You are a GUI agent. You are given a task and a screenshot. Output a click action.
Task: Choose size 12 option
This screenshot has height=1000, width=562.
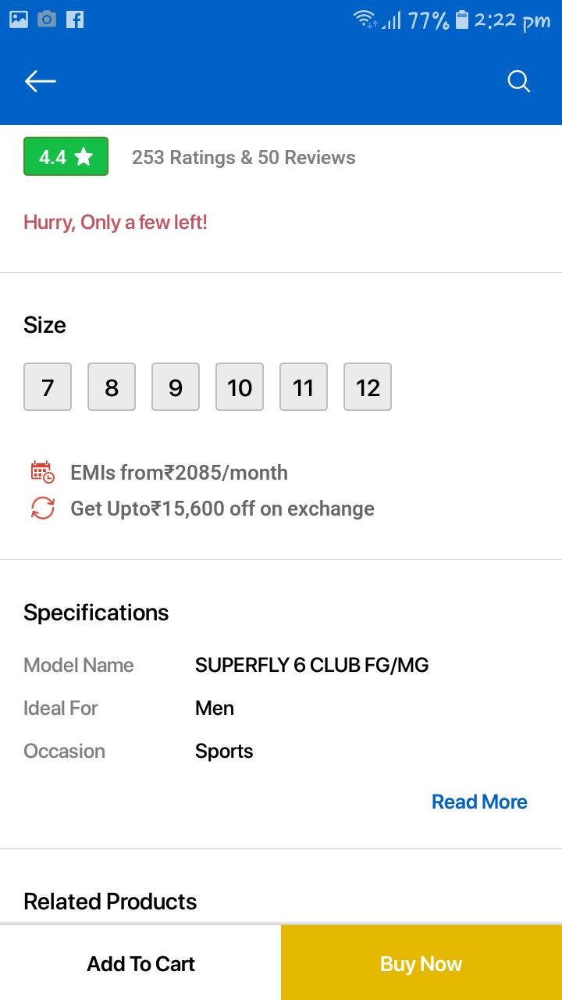(x=368, y=387)
